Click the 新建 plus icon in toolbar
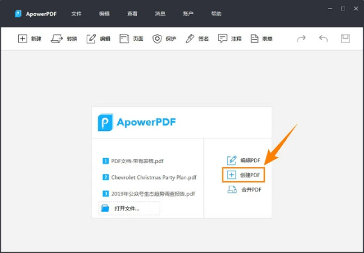This screenshot has height=253, width=364. click(x=22, y=39)
